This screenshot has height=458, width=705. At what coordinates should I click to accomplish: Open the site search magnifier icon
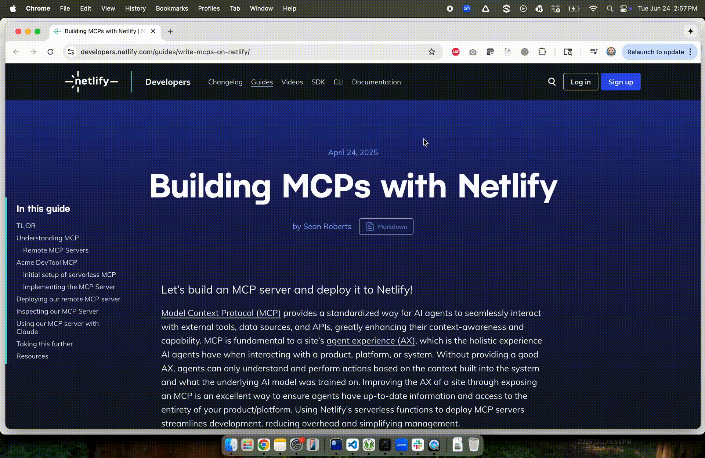coord(552,82)
